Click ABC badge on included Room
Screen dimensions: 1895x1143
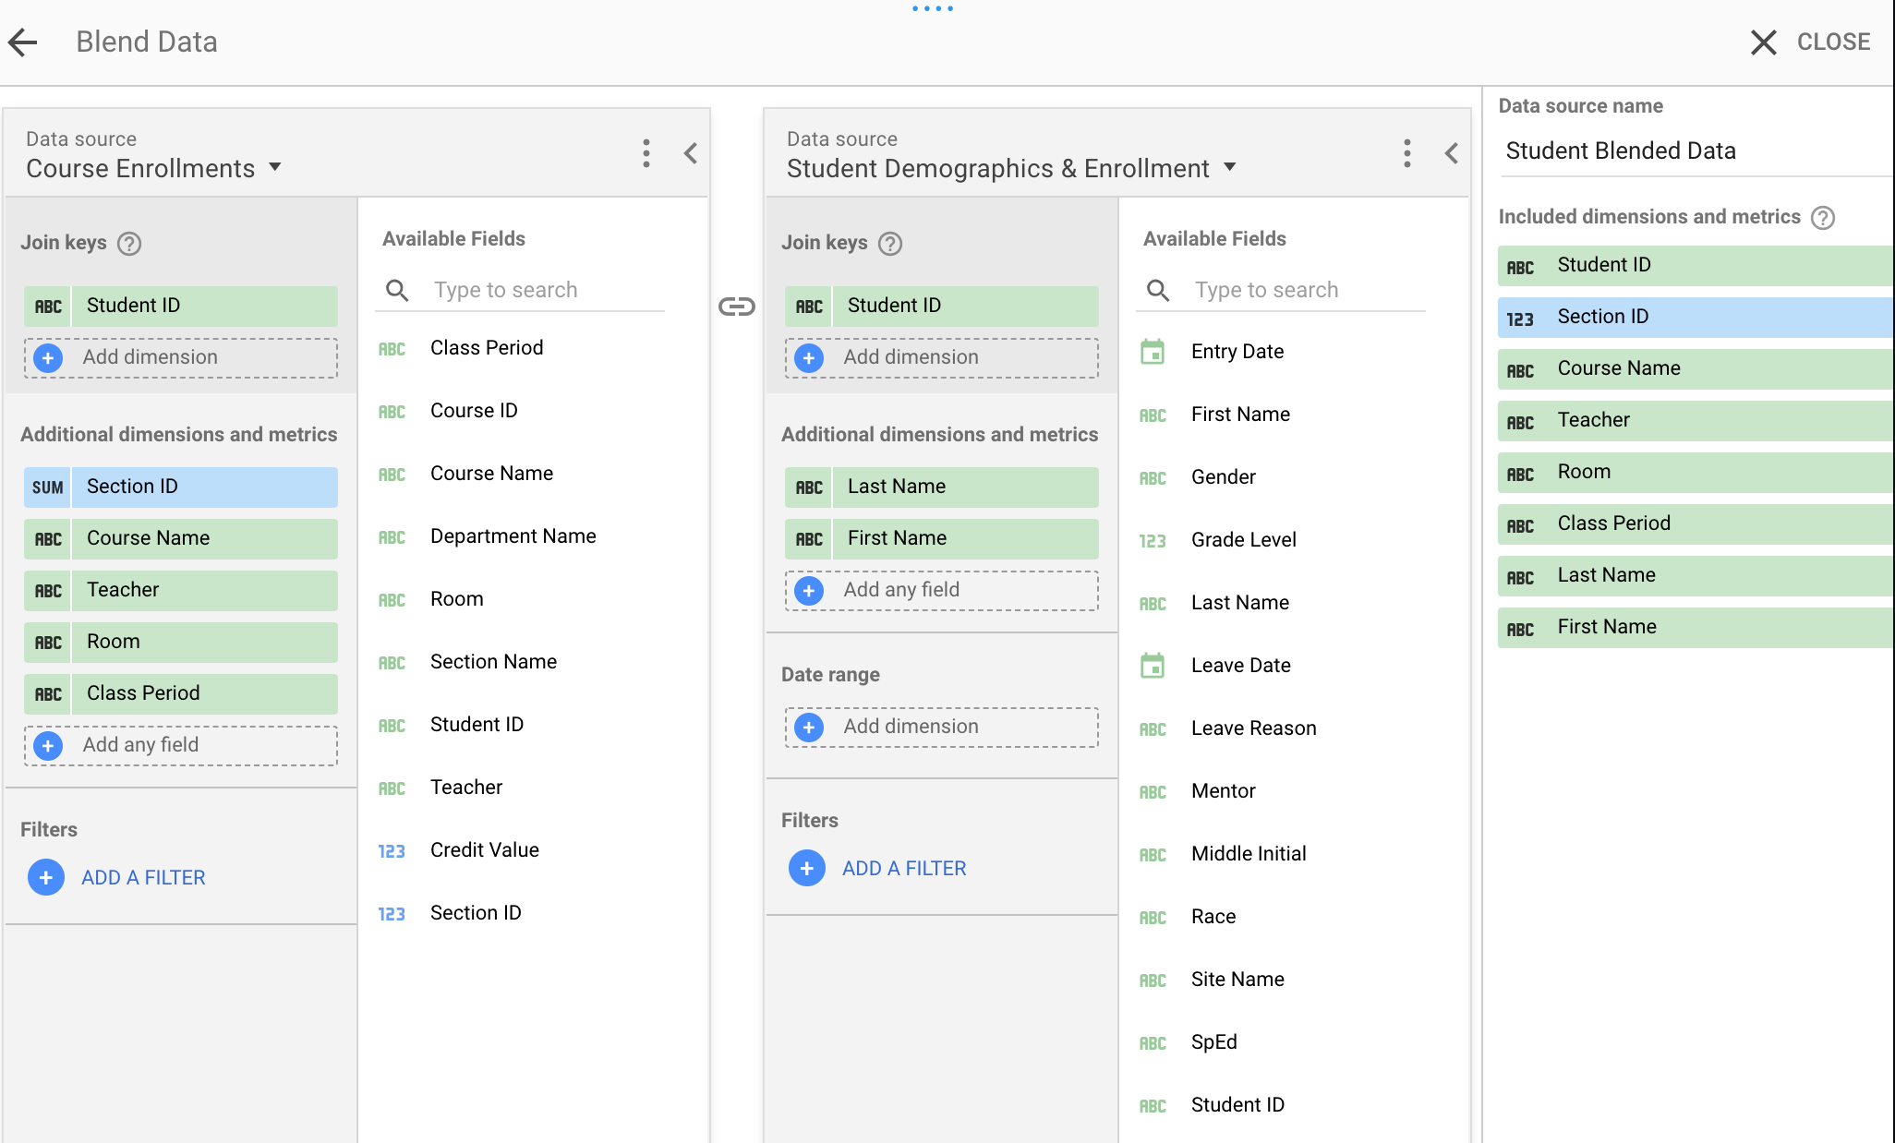pos(1520,475)
